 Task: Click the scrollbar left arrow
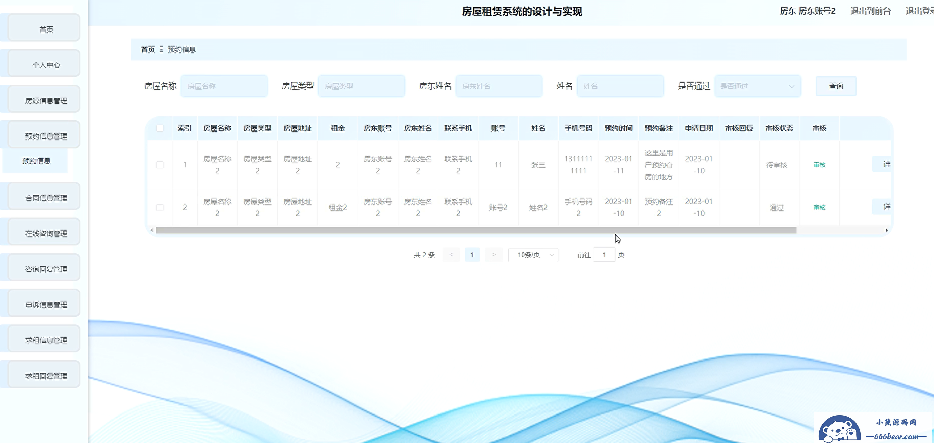(x=151, y=230)
